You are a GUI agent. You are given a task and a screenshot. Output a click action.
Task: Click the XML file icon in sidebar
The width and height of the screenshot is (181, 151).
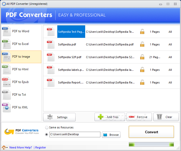(7, 107)
